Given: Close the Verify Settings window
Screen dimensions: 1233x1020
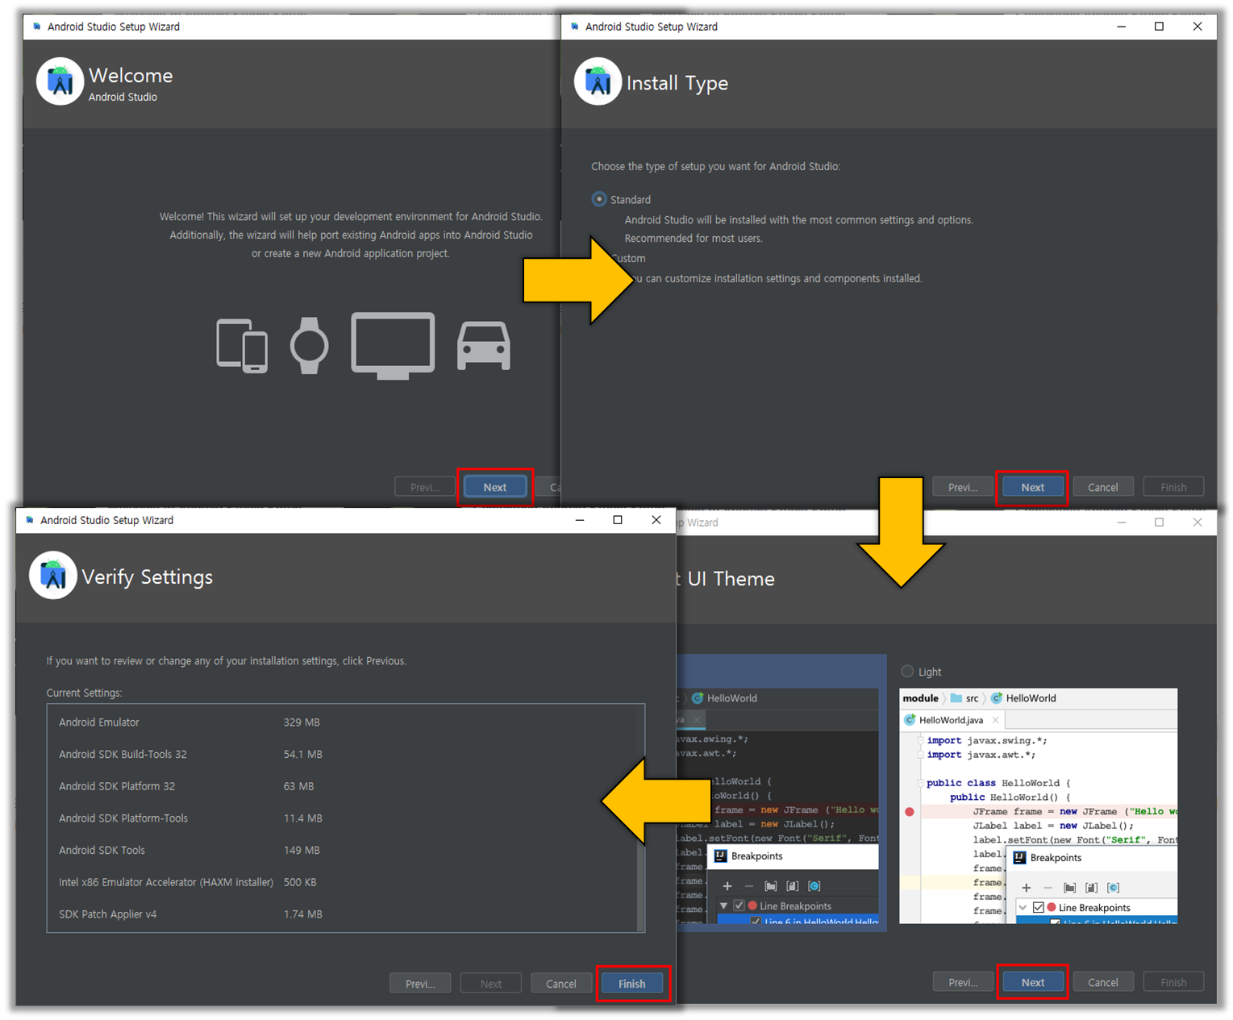Looking at the screenshot, I should pos(656,520).
